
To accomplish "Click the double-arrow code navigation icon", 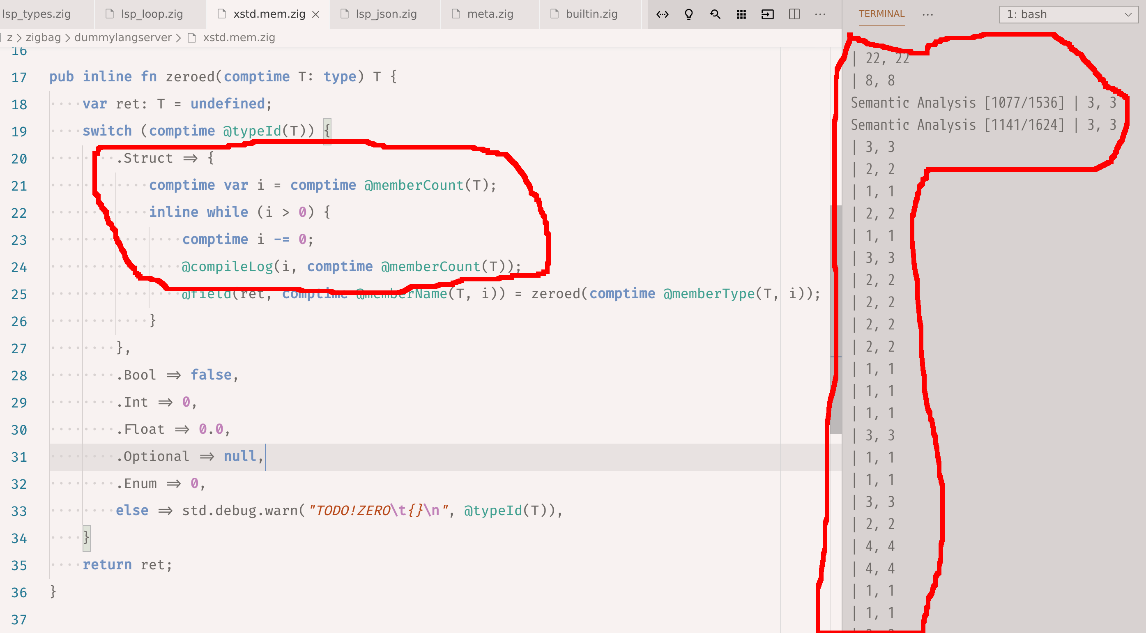I will tap(663, 14).
